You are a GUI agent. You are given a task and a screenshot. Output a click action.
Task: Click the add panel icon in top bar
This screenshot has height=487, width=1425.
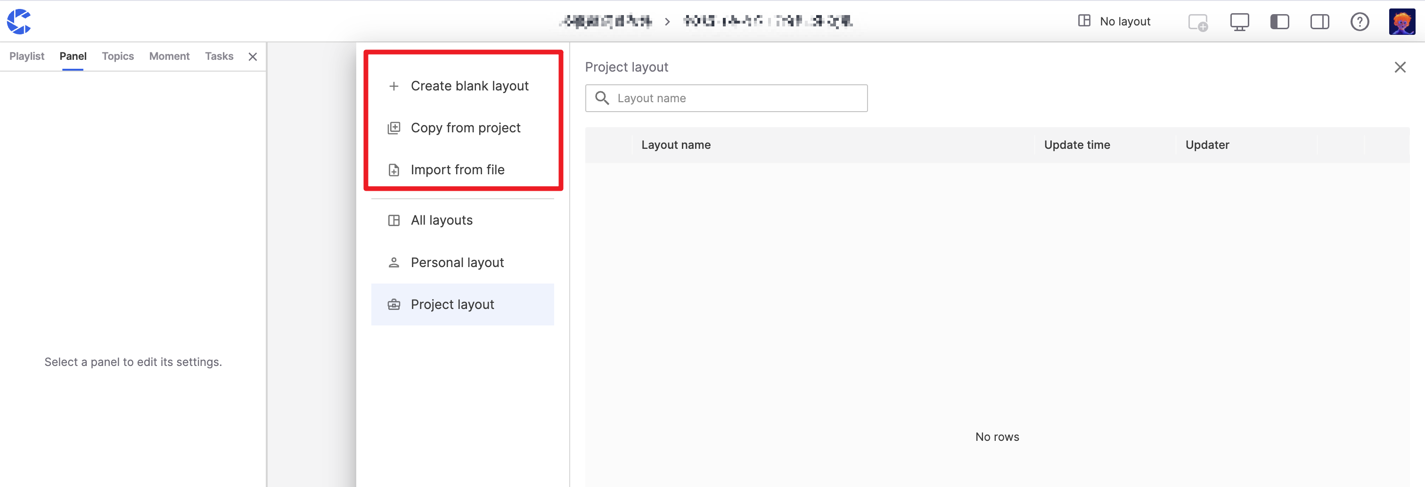tap(1198, 22)
